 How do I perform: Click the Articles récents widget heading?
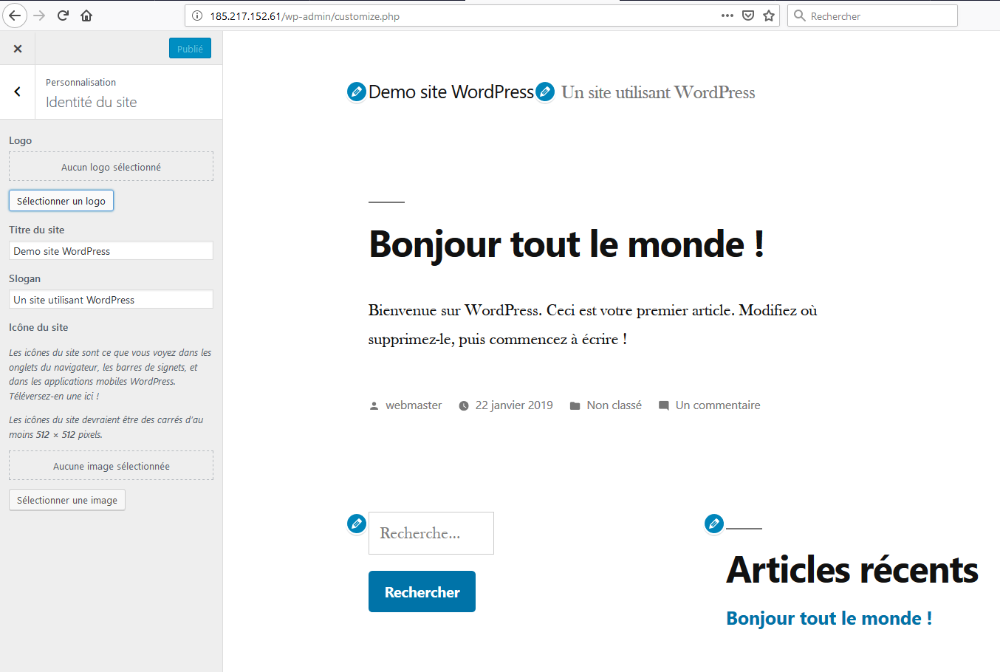[852, 570]
